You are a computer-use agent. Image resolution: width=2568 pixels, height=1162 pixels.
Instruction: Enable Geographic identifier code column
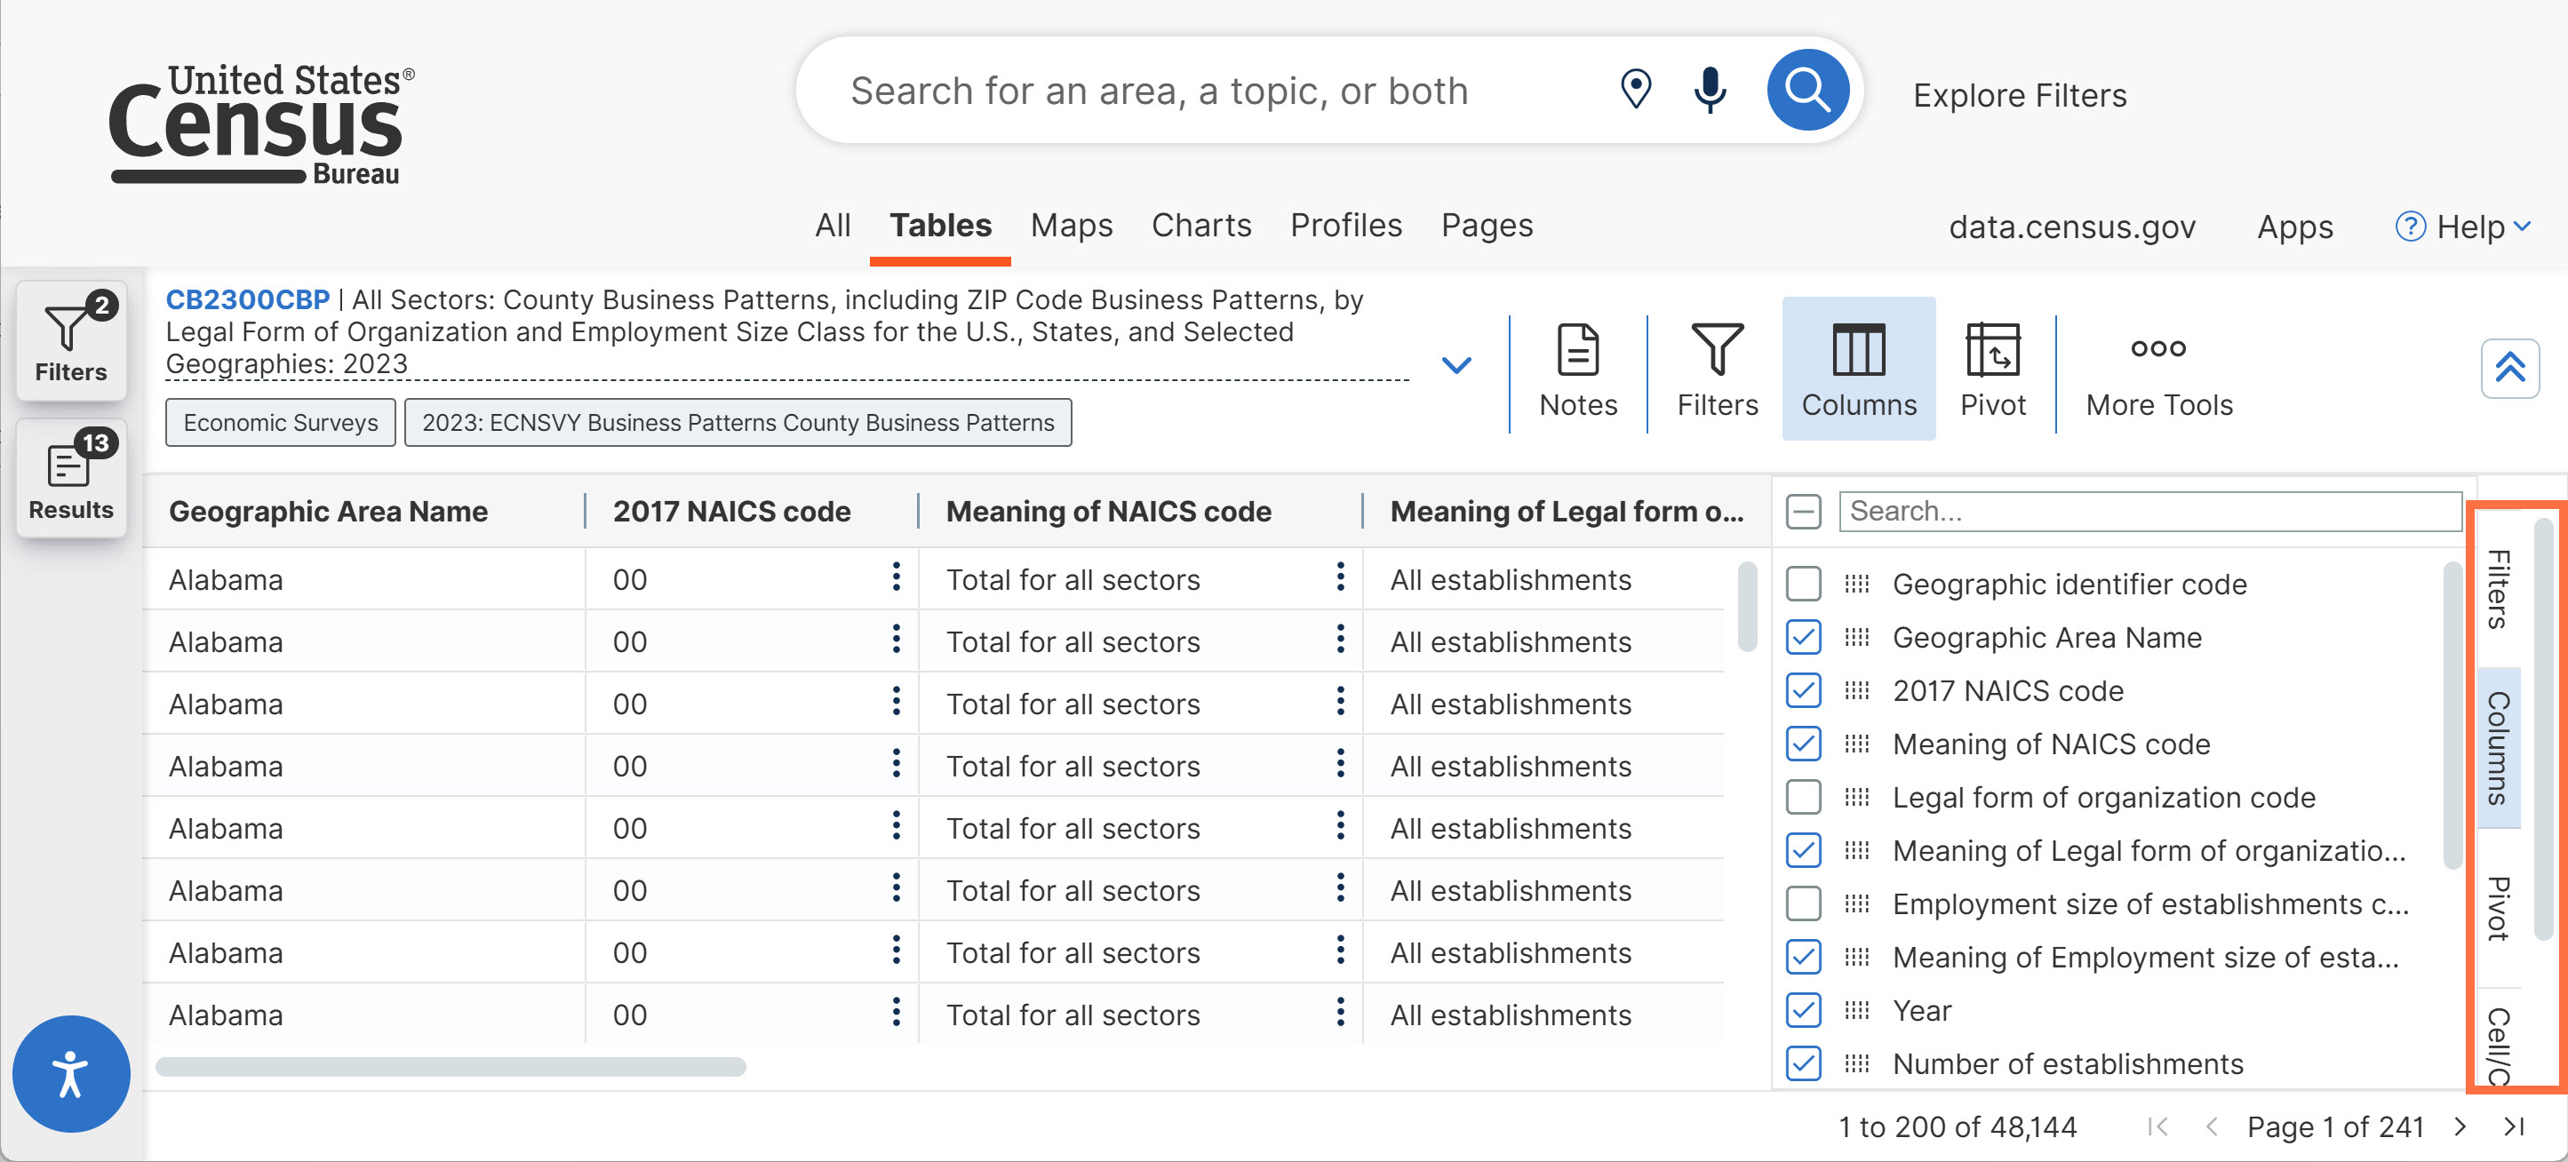pos(1802,584)
